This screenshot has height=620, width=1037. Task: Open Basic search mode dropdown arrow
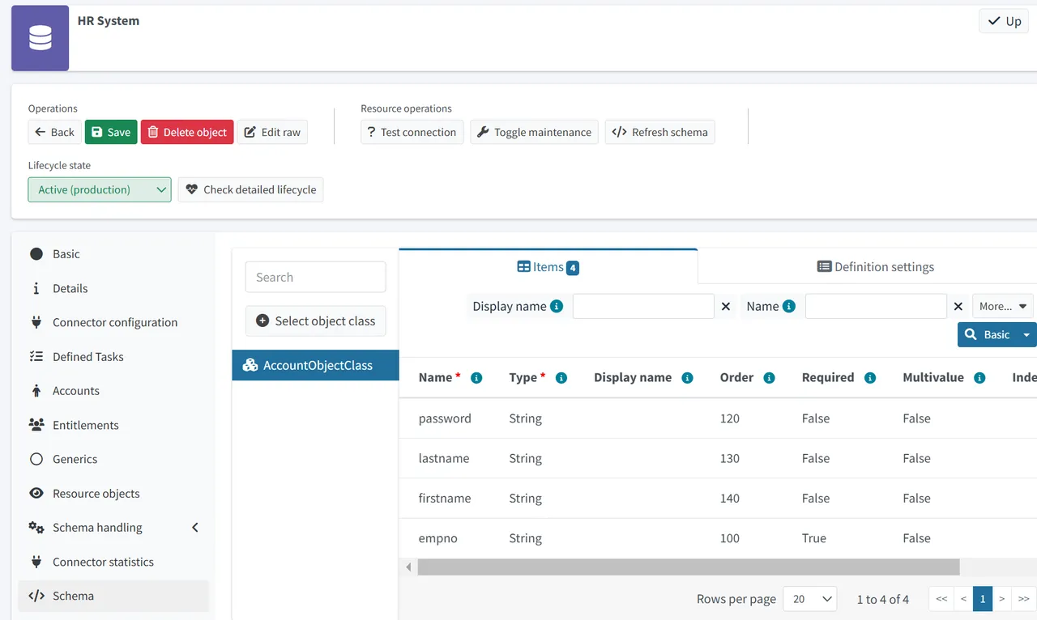click(x=1027, y=334)
